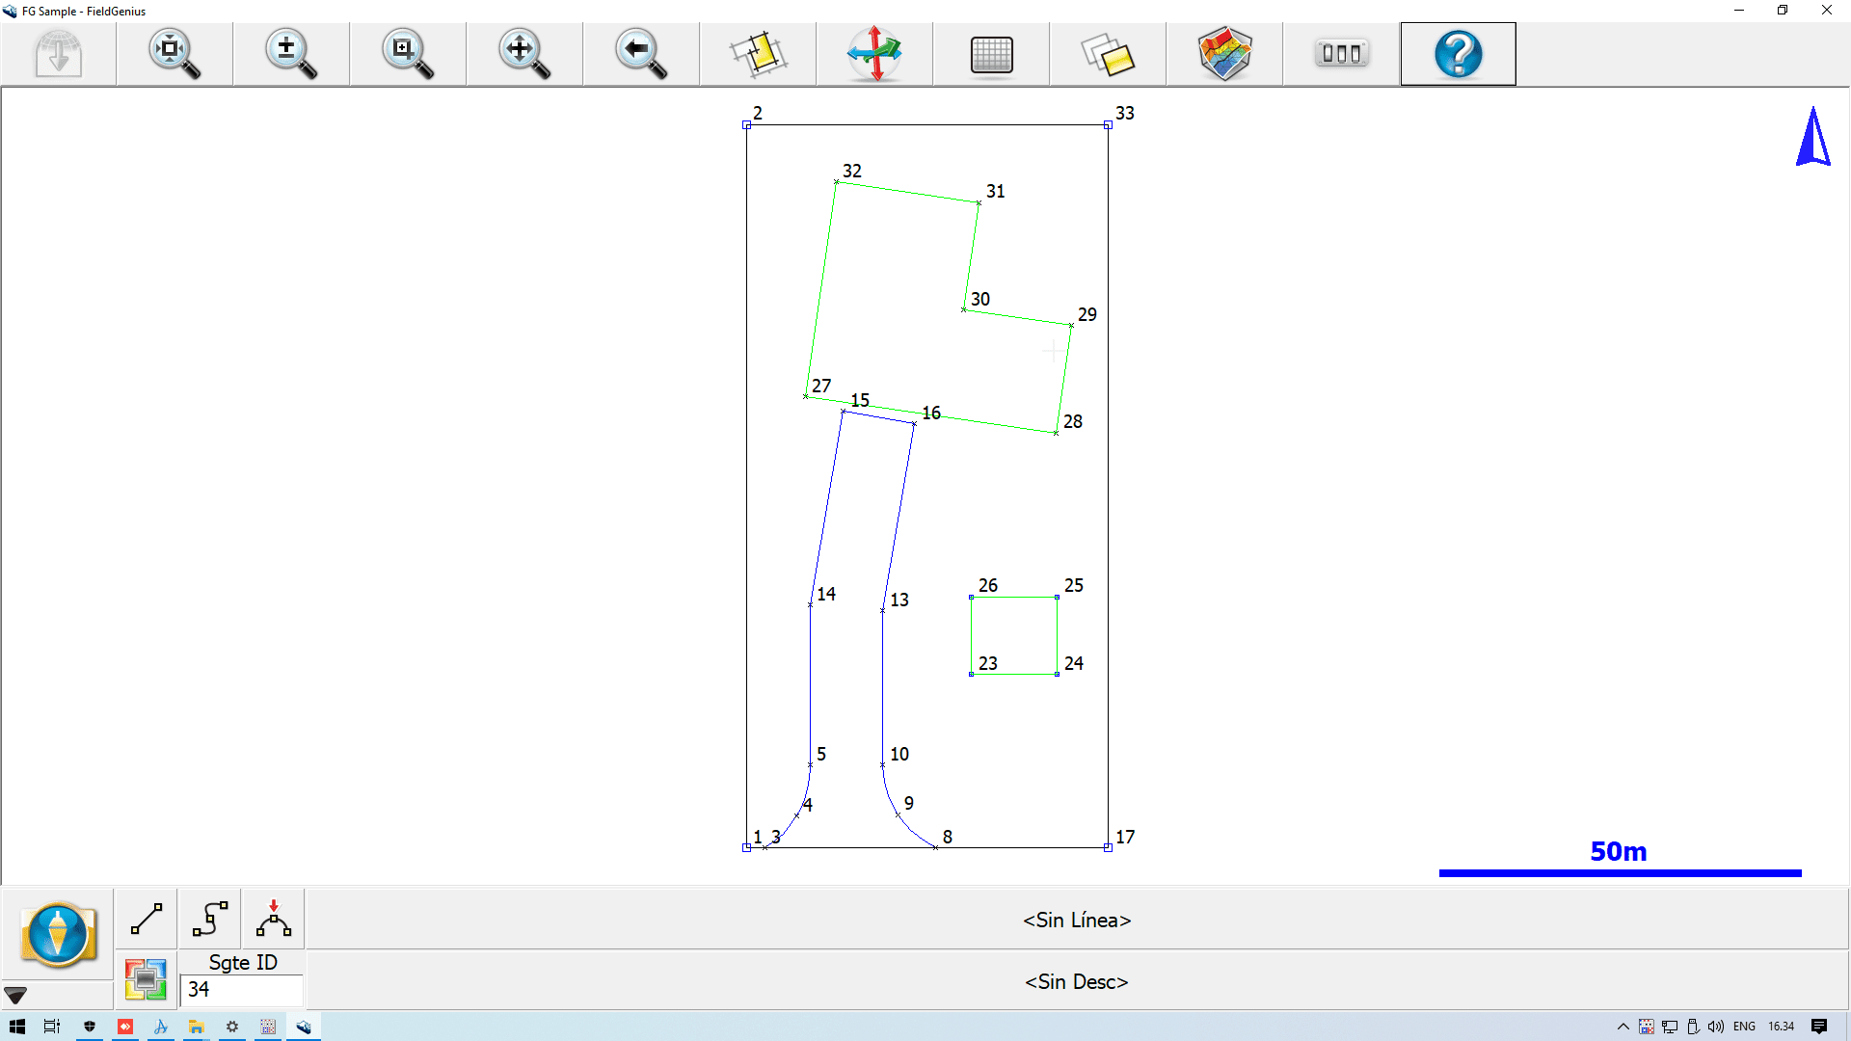Screen dimensions: 1851x1041
Task: Toggle the straight line drawing mode
Action: point(146,920)
